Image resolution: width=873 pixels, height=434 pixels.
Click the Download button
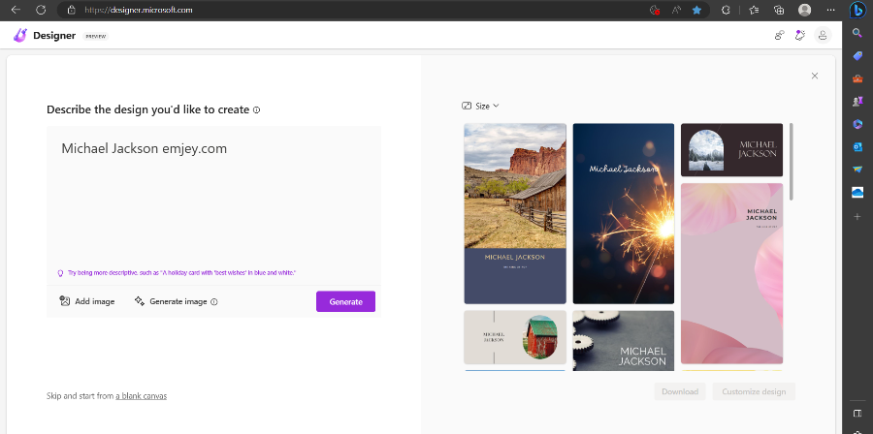[680, 391]
